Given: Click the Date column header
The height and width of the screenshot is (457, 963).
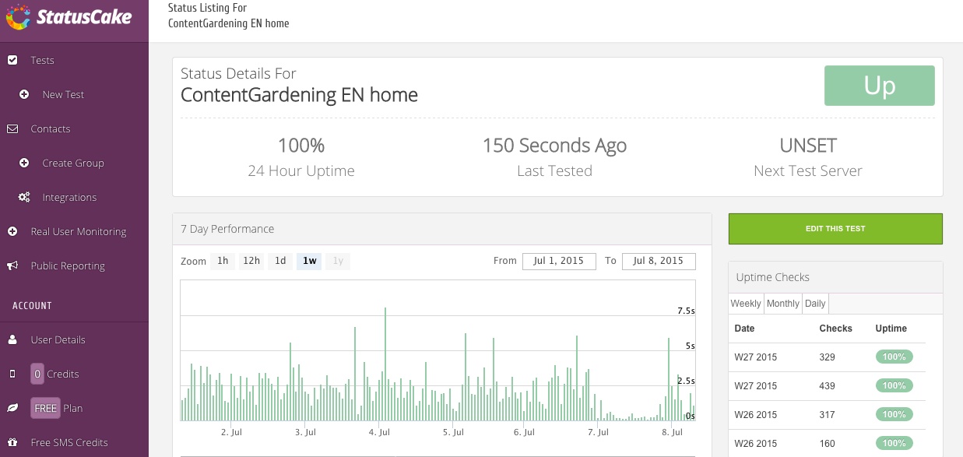Looking at the screenshot, I should pos(745,329).
